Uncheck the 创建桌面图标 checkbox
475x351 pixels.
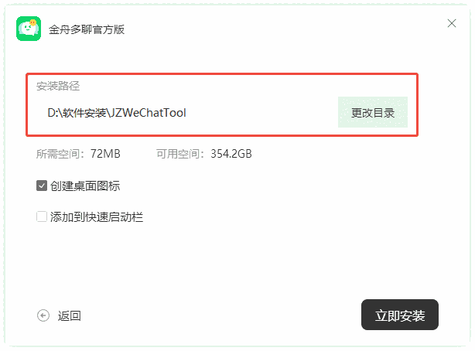coord(42,186)
